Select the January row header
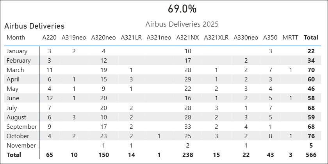Viewport: 328px width, 164px height. pos(17,51)
